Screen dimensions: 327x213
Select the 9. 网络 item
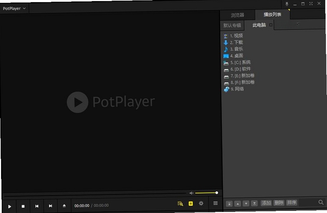pyautogui.click(x=234, y=89)
